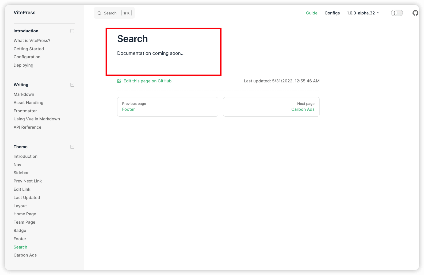Open Home Page sidebar link
This screenshot has height=275, width=424.
pos(25,214)
